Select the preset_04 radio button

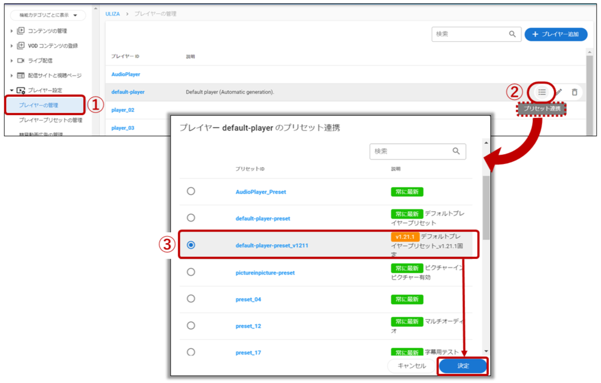click(191, 298)
